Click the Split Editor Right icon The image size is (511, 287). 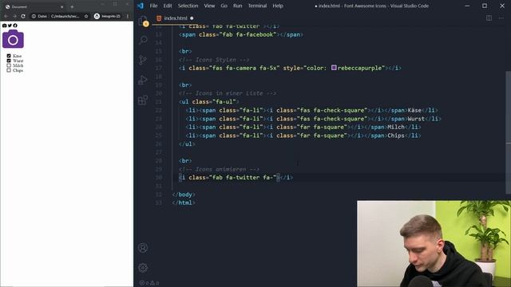[489, 18]
